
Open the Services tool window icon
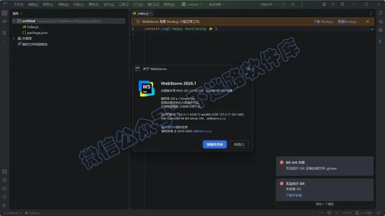pyautogui.click(x=4, y=180)
